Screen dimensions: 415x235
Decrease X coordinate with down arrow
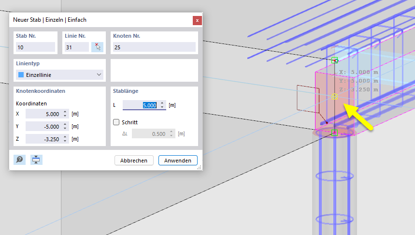[65, 116]
